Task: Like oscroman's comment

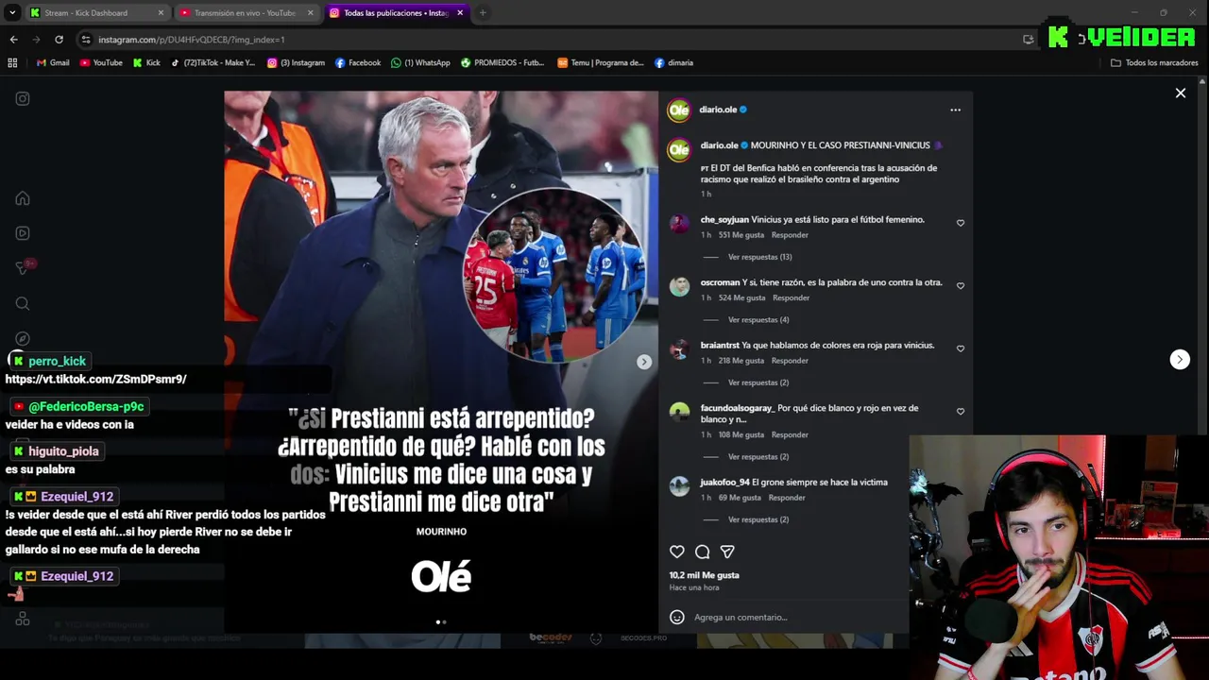Action: coord(961,286)
